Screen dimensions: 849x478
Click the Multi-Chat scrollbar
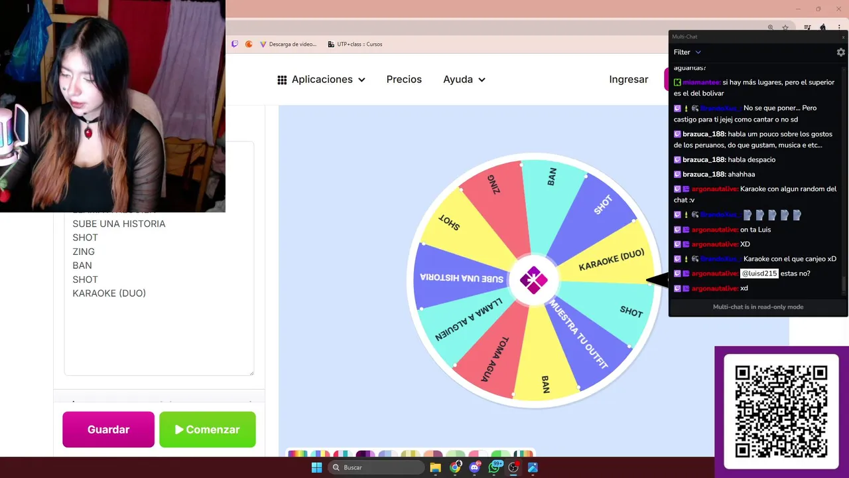(x=844, y=284)
